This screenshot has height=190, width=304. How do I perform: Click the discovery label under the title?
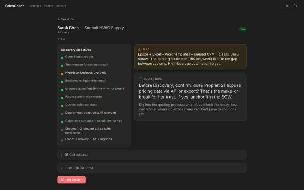point(63,32)
